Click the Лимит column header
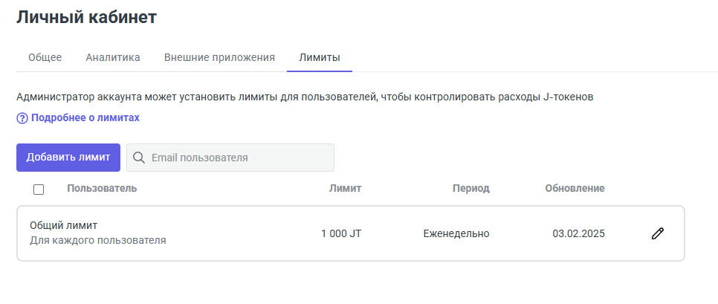 click(x=345, y=188)
